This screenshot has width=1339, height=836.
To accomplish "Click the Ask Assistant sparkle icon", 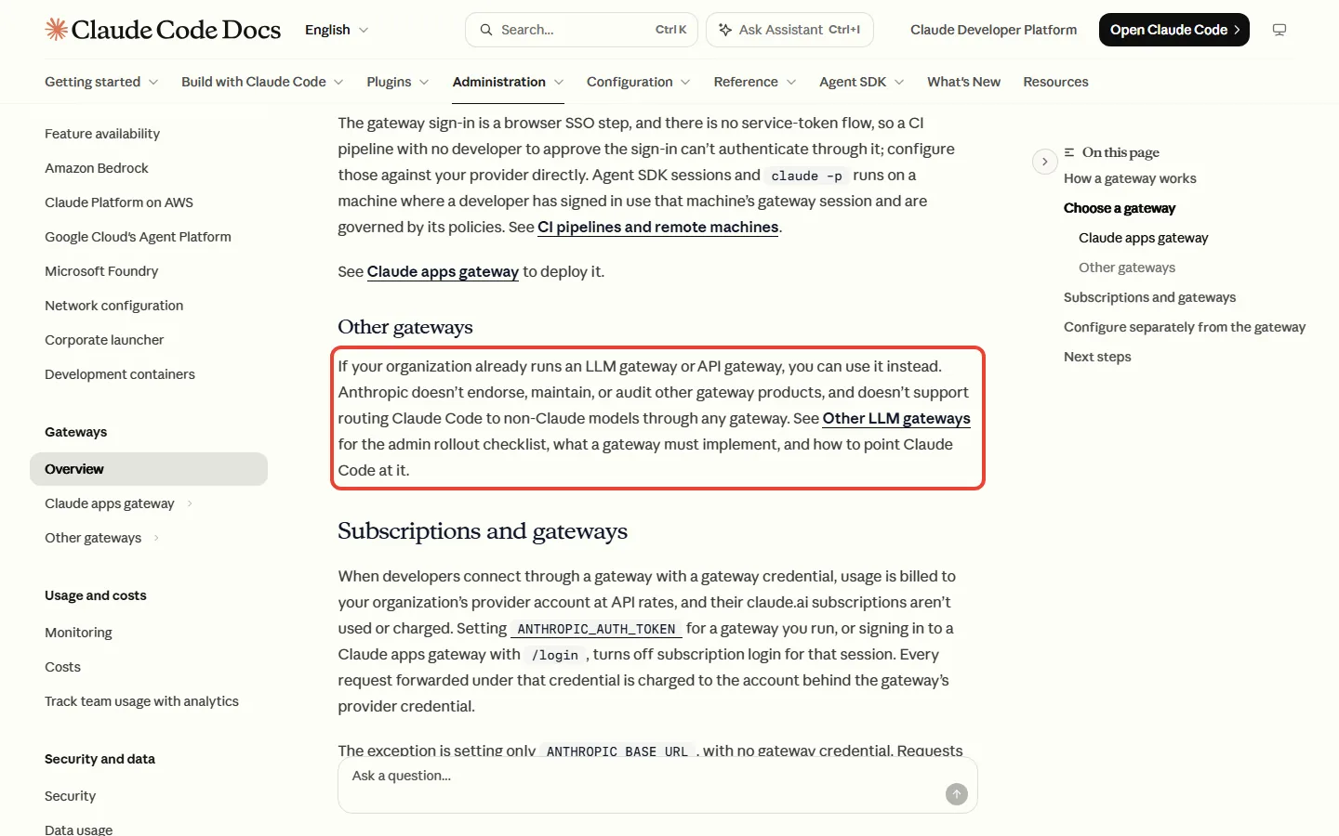I will coord(725,30).
